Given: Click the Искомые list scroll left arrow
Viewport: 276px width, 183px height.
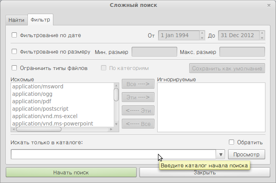Looking at the screenshot, I should tap(14, 129).
